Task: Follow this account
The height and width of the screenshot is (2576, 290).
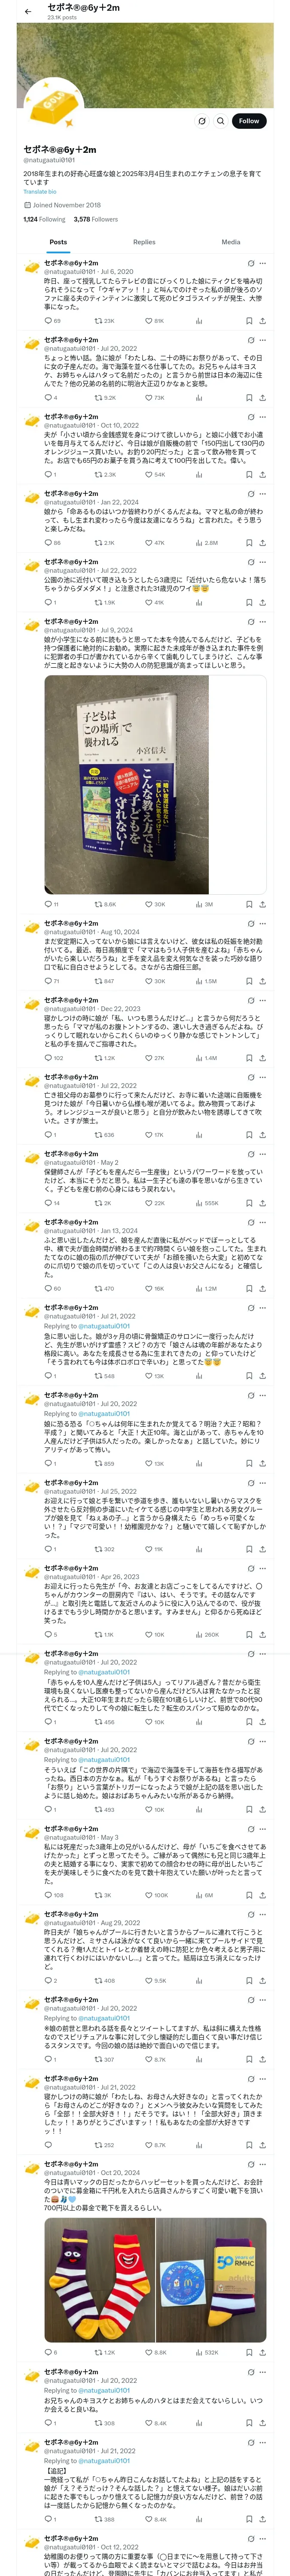Action: pos(248,121)
